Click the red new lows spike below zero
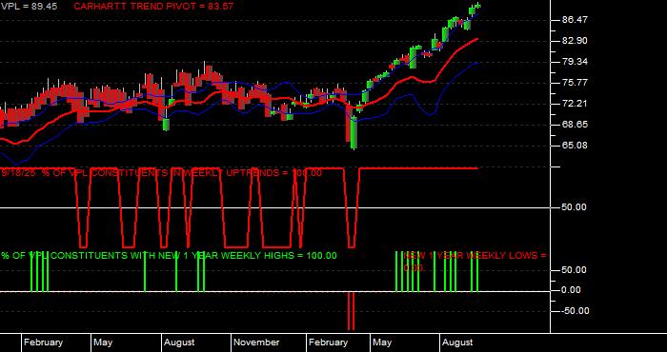The width and height of the screenshot is (667, 352). [x=351, y=311]
